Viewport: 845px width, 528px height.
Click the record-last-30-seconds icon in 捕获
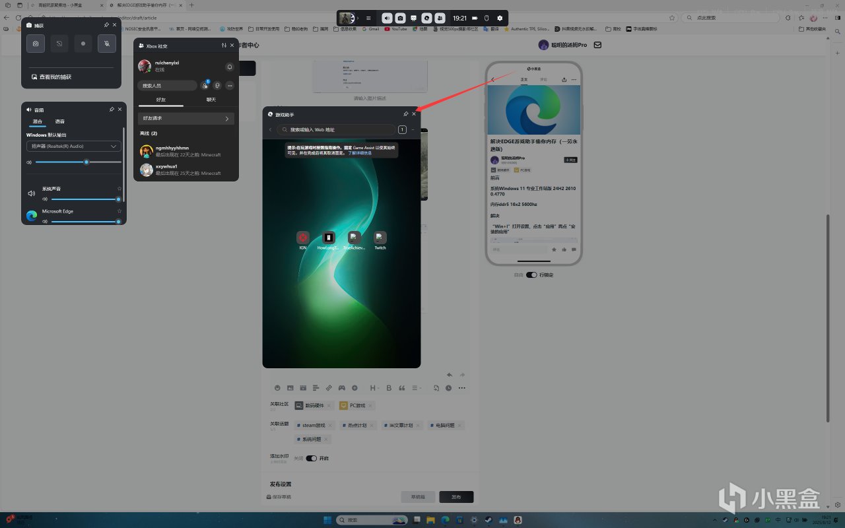(59, 44)
